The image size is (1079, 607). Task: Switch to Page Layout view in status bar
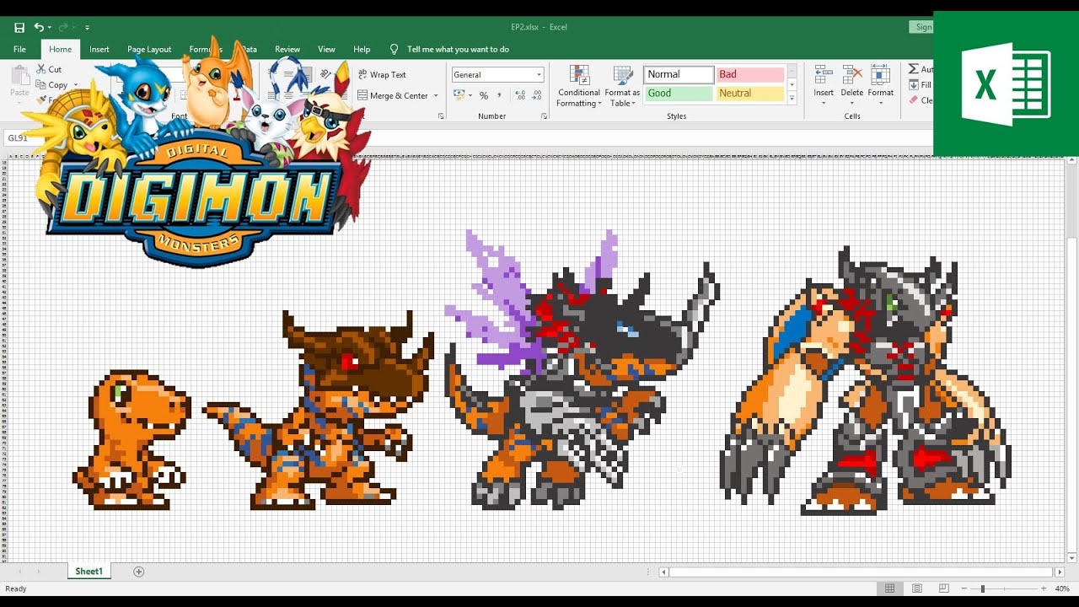(917, 588)
